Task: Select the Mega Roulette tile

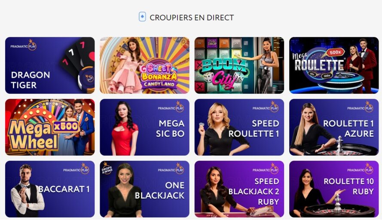Action: click(334, 65)
